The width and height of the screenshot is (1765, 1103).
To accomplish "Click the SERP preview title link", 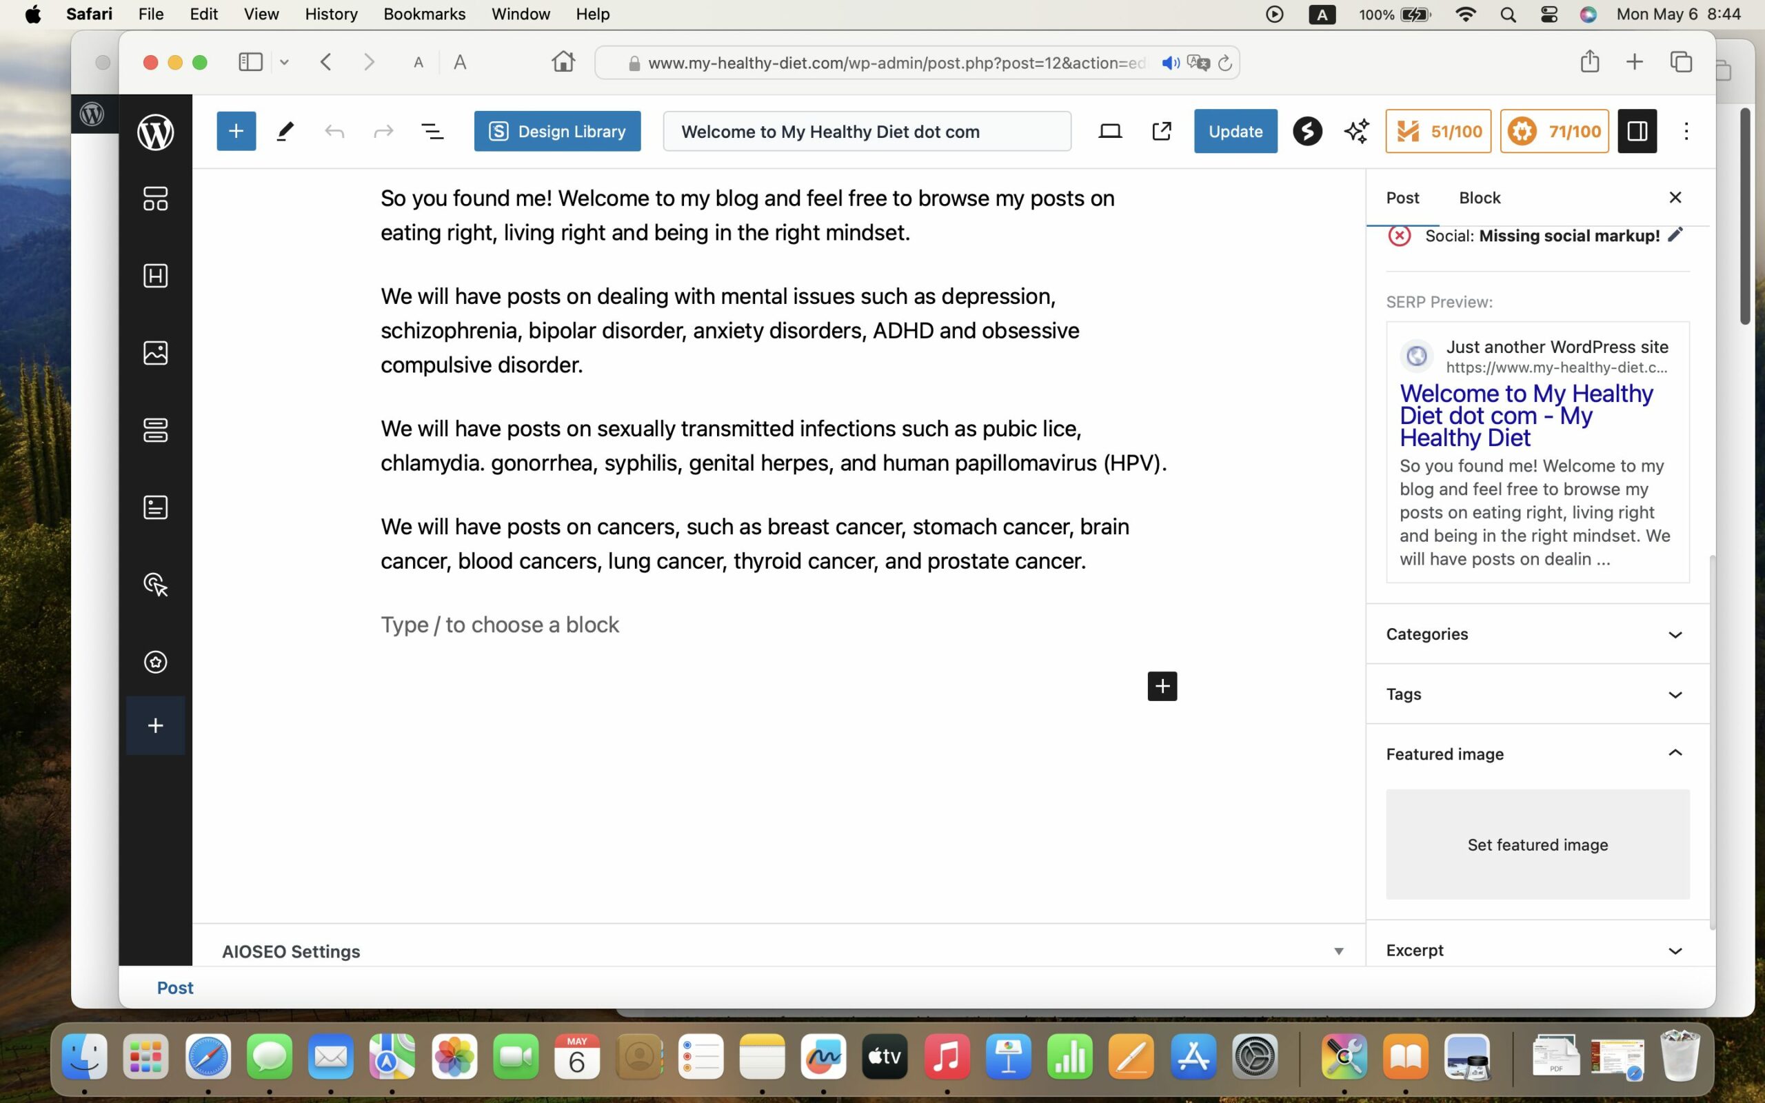I will [x=1526, y=415].
